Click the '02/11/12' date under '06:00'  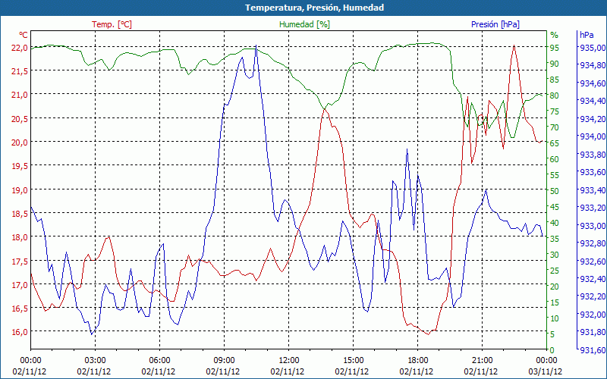(159, 371)
